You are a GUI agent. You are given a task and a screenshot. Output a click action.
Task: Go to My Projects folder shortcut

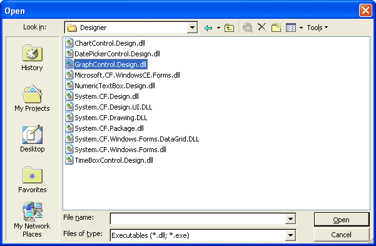(32, 98)
